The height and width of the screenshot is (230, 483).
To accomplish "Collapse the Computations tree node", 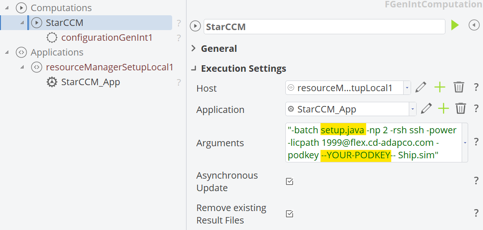I will [x=7, y=8].
